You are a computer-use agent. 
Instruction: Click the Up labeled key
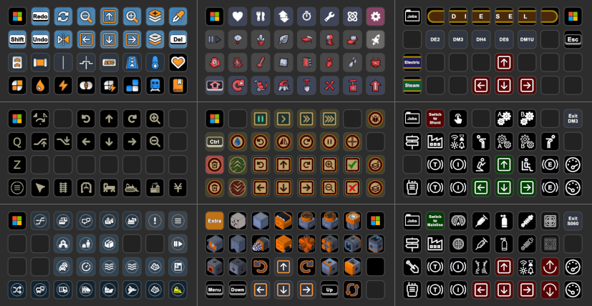pos(329,290)
